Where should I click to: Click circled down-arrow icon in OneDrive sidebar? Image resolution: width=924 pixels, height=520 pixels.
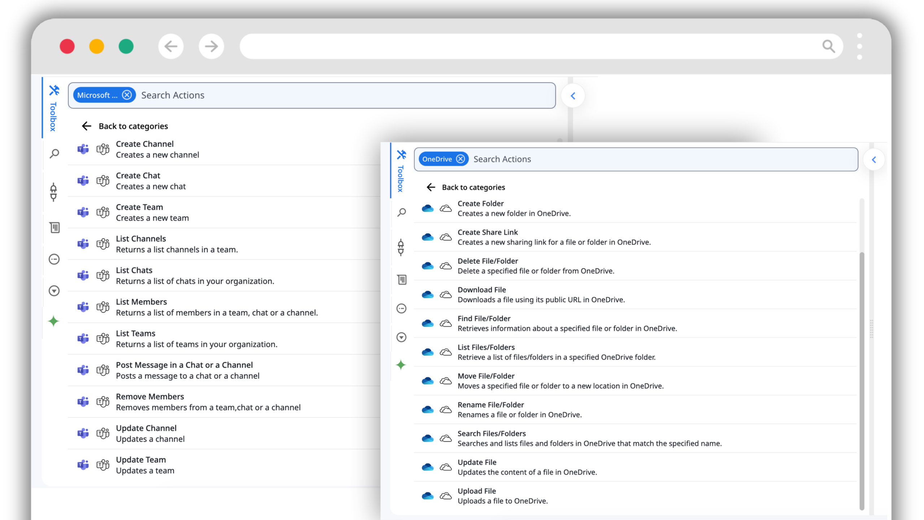pyautogui.click(x=401, y=337)
